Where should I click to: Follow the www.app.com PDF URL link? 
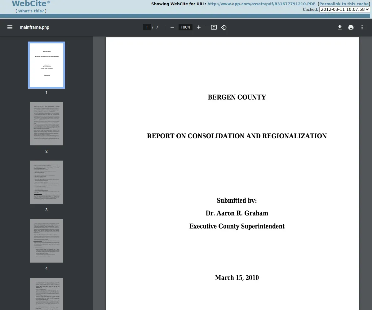tap(261, 4)
